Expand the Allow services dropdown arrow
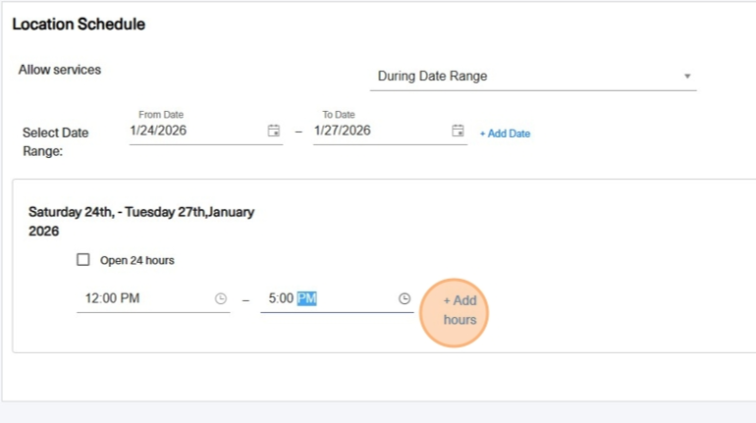Image resolution: width=756 pixels, height=423 pixels. click(687, 77)
